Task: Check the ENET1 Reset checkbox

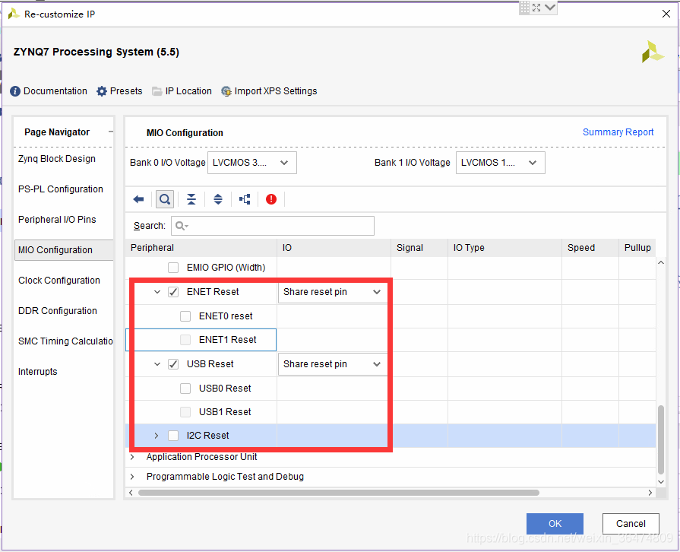Action: 185,339
